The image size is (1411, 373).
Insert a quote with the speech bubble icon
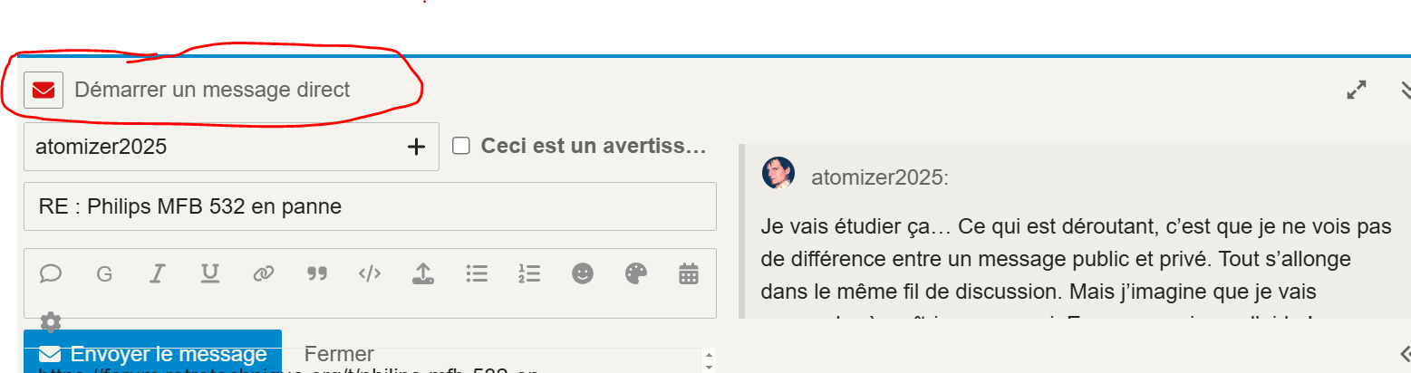(x=51, y=273)
